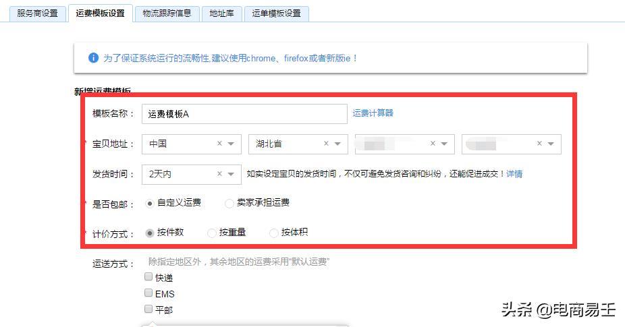Image resolution: width=625 pixels, height=327 pixels.
Task: Expand the city dropdown arrow
Action: pos(444,144)
